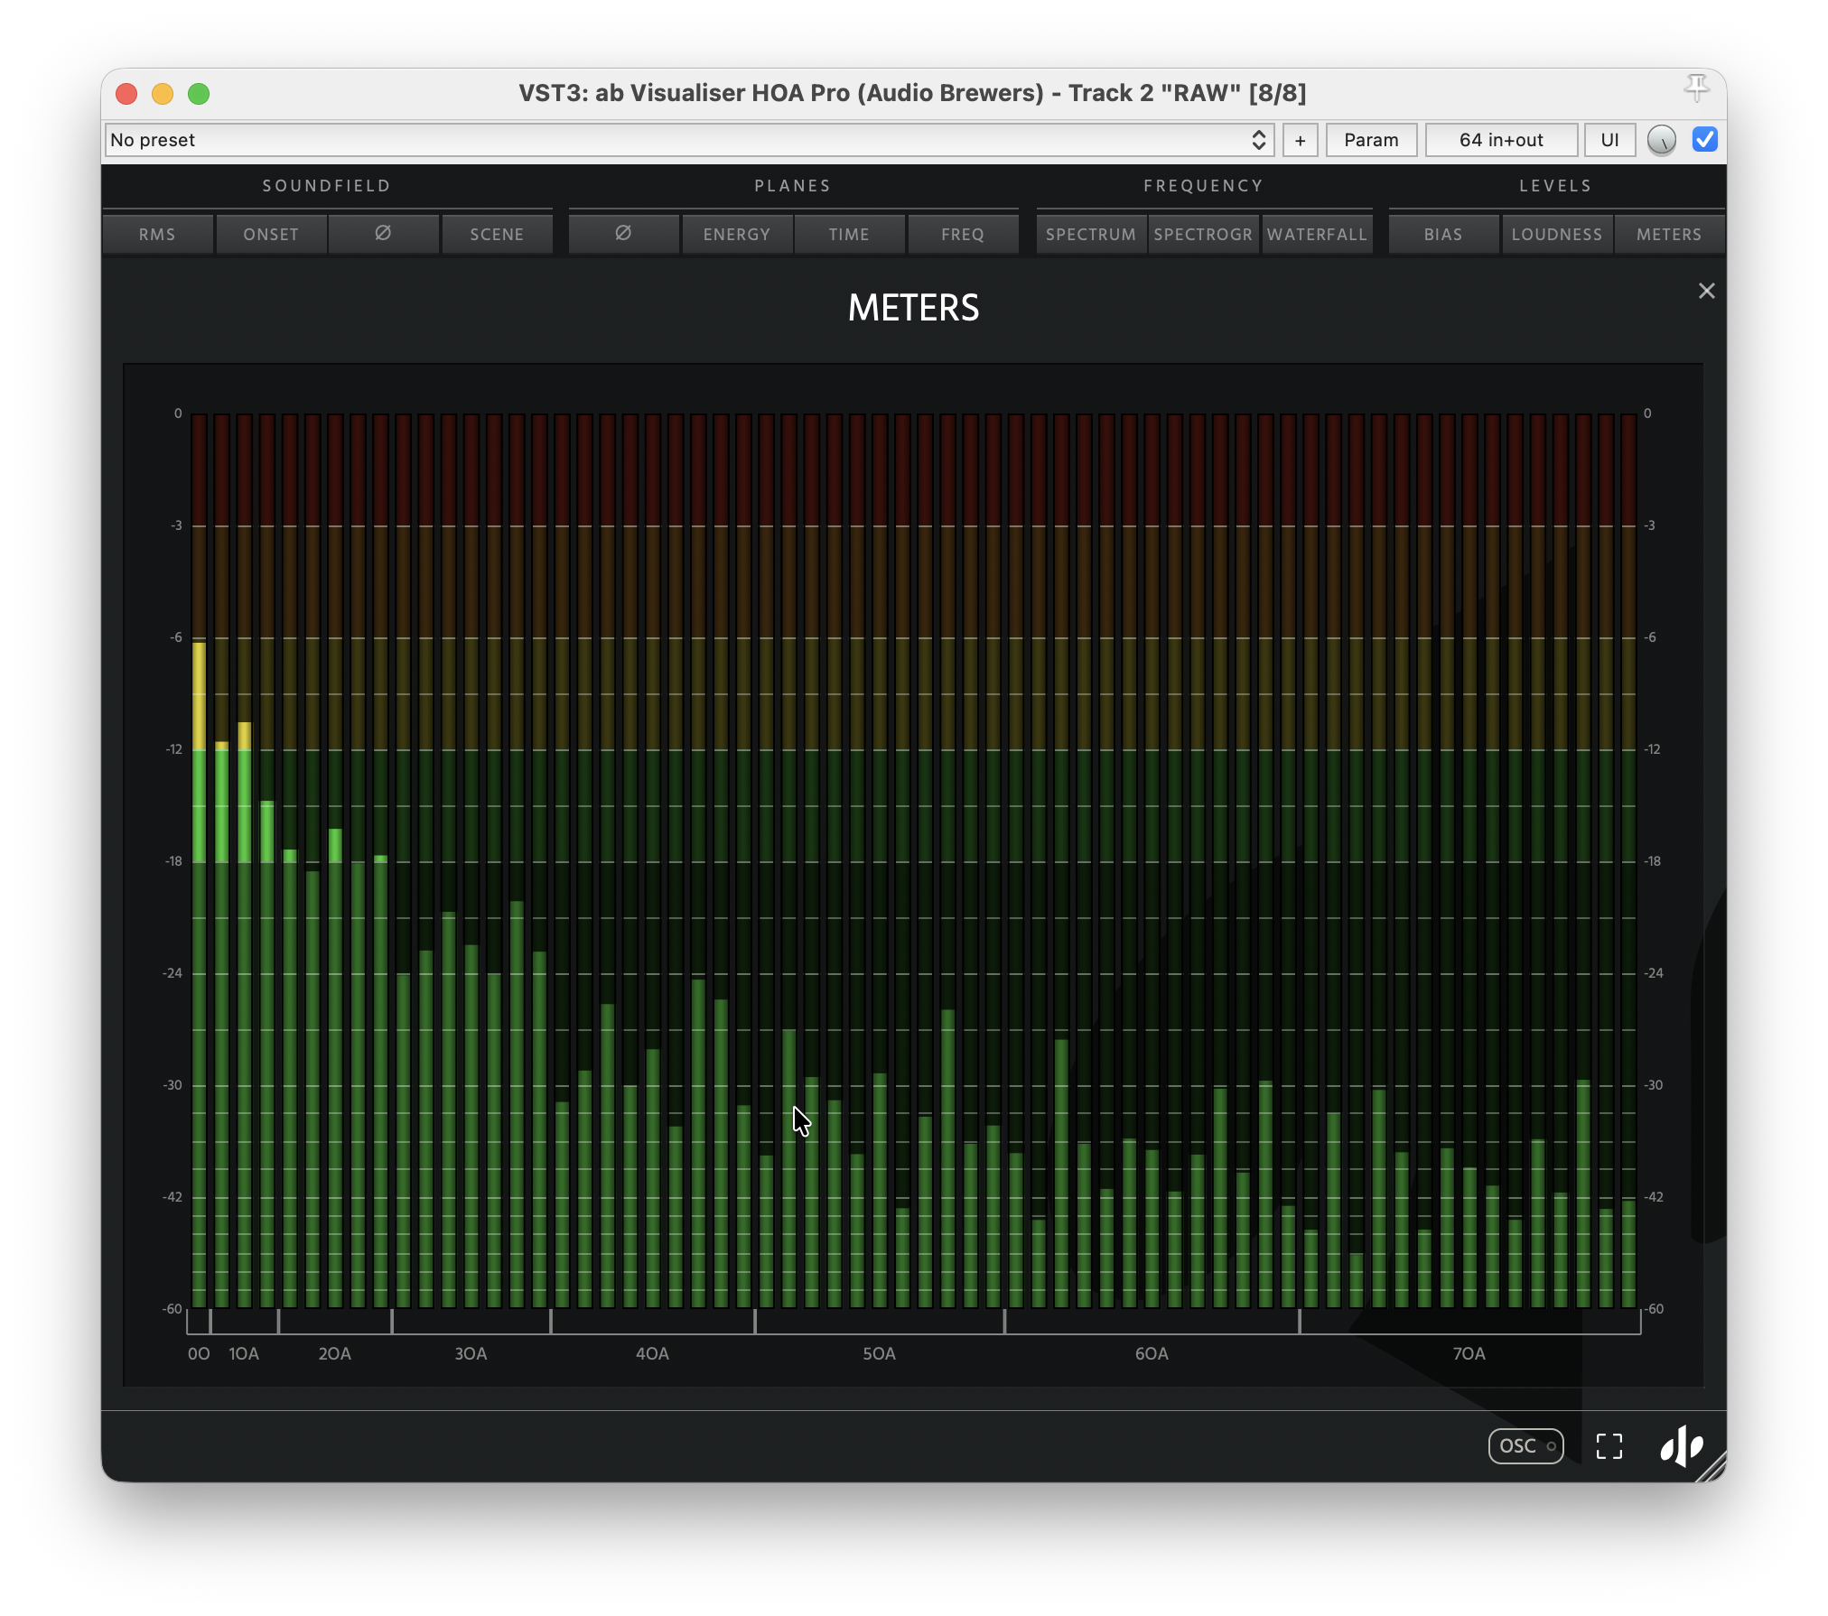Open the Param menu
Viewport: 1828px width, 1616px height.
(1371, 140)
